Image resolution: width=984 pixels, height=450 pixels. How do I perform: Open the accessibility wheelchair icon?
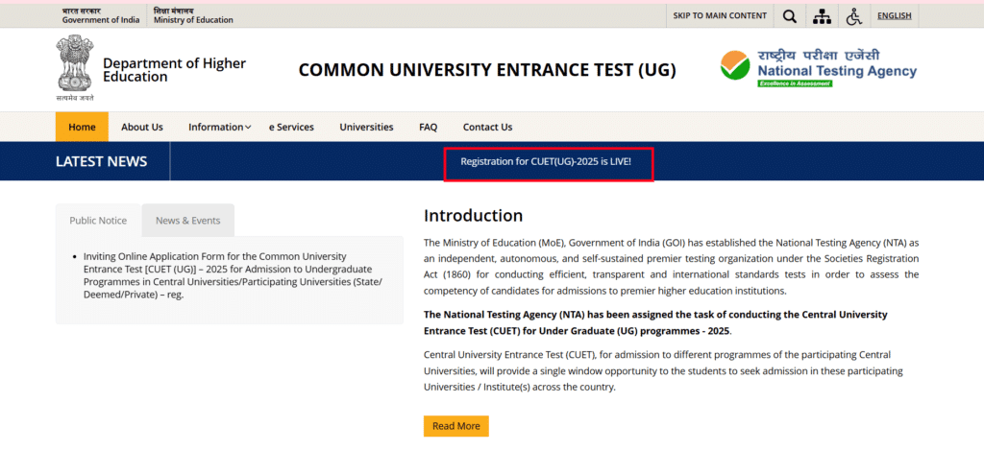pos(853,16)
